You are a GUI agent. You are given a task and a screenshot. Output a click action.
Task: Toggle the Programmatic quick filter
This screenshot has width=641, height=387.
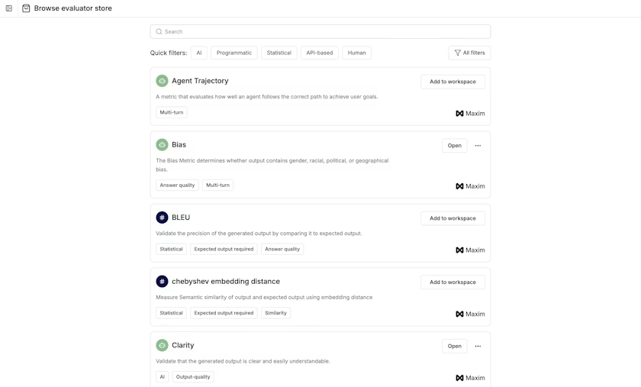click(234, 53)
